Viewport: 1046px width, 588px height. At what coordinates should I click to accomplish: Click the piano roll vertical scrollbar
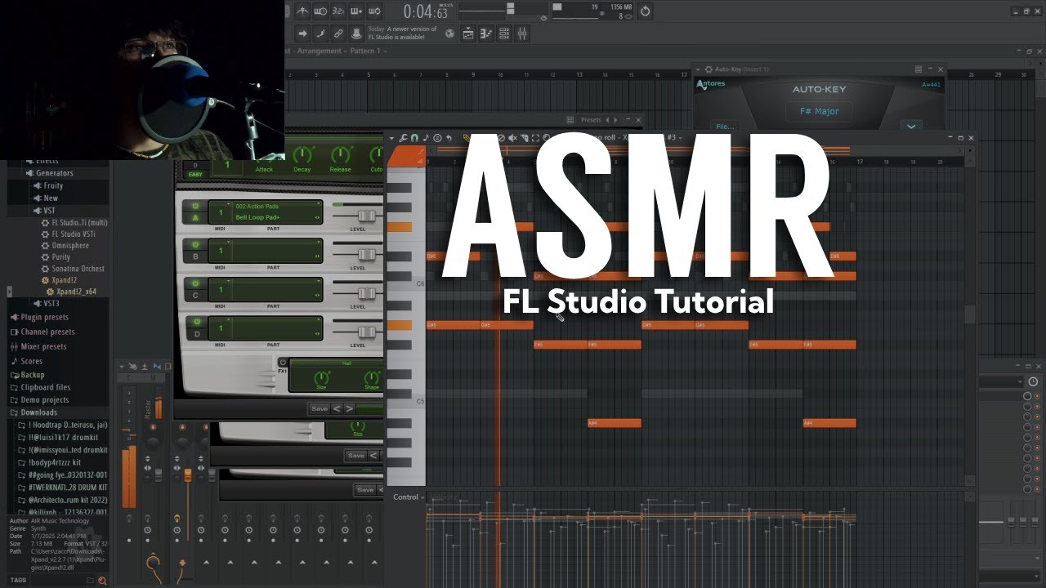pos(970,314)
